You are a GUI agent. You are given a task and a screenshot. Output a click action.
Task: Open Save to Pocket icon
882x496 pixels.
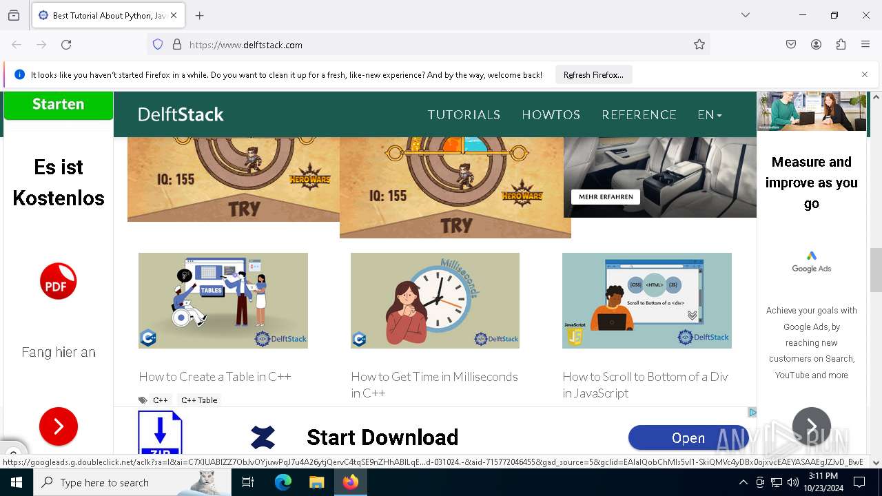click(x=791, y=45)
